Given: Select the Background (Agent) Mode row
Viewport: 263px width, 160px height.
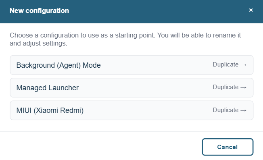Looking at the screenshot, I should coord(131,65).
